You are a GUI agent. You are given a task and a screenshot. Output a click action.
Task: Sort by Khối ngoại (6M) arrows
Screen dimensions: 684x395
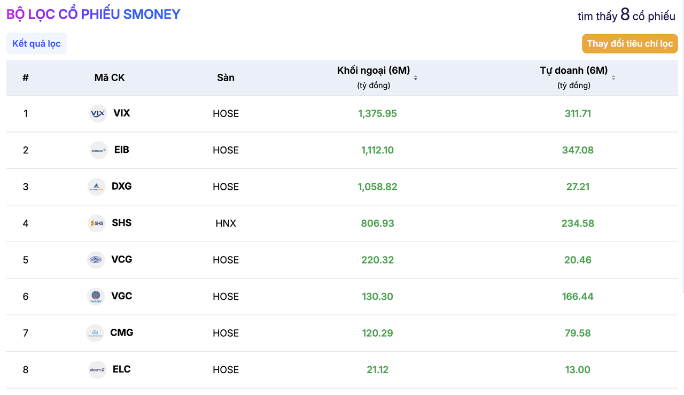pyautogui.click(x=416, y=78)
